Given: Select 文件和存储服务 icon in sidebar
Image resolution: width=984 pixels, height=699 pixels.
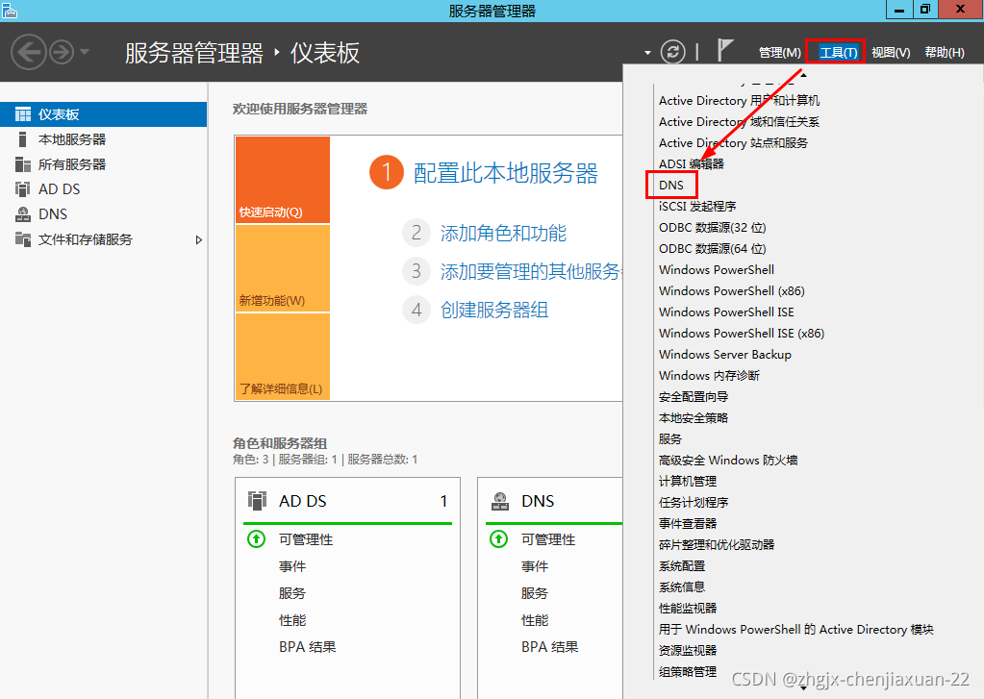Looking at the screenshot, I should point(22,239).
